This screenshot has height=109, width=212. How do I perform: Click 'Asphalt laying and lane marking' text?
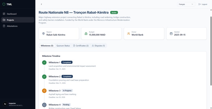point(62,94)
